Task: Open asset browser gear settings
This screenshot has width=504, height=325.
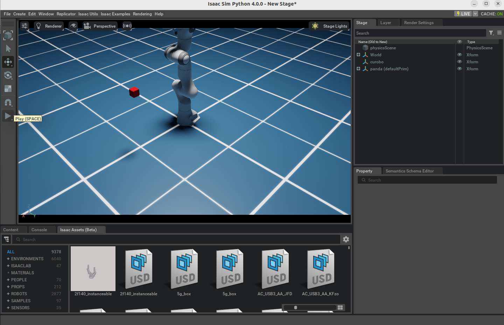Action: 346,239
